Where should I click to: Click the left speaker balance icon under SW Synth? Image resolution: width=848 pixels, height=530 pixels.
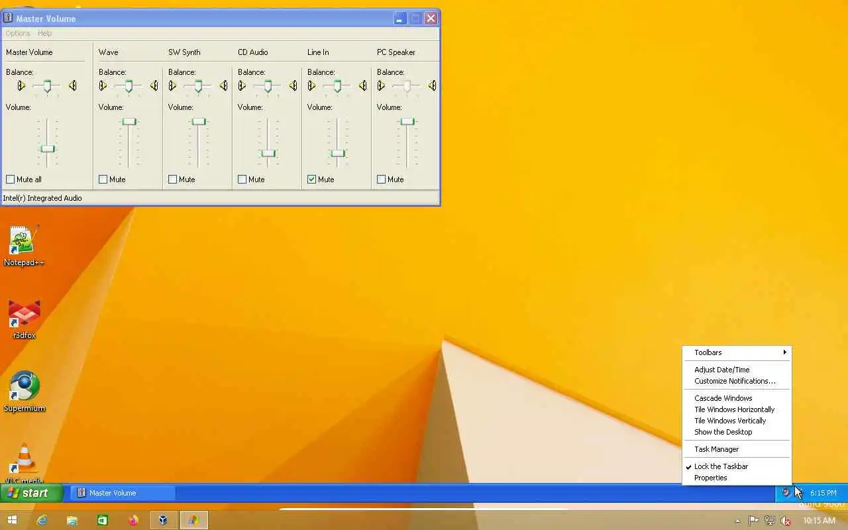[x=172, y=85]
